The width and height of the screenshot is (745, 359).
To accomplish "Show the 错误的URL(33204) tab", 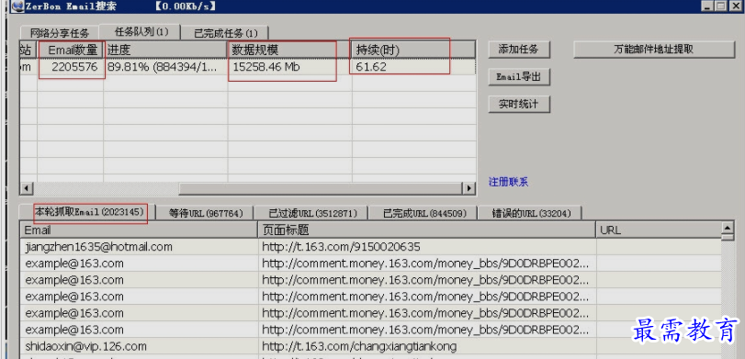I will pos(530,213).
